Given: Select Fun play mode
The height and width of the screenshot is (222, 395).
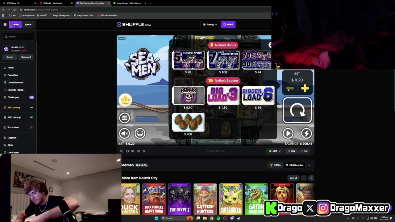Looking at the screenshot, I should coord(304,151).
